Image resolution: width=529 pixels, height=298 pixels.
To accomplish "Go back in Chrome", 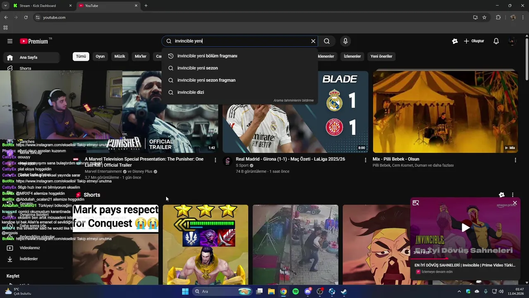I will point(6,17).
